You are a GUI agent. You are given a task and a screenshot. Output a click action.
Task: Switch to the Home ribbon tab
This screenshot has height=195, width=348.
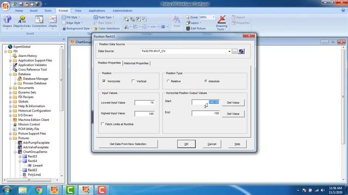(19, 11)
